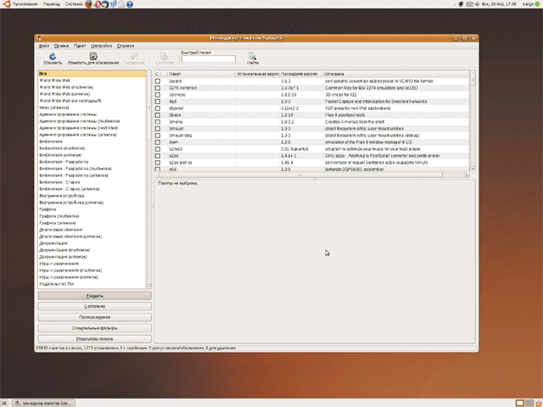The height and width of the screenshot is (407, 543).
Task: Open Synaptic window from bottom taskbar
Action: pos(43,404)
